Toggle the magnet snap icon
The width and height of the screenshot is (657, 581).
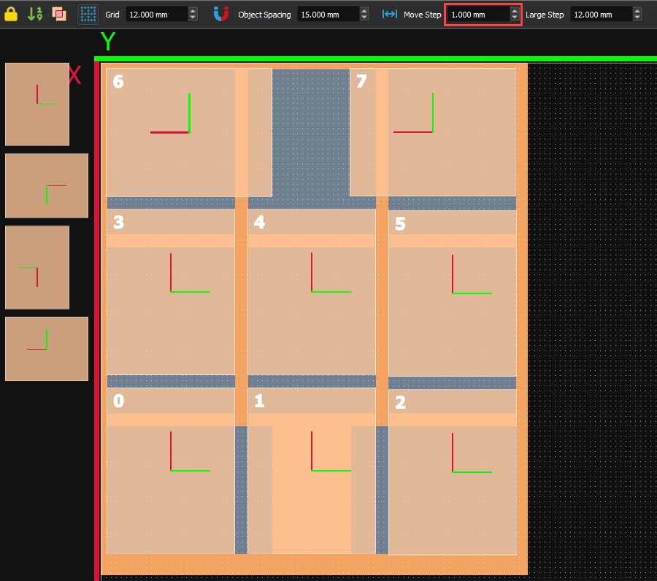221,14
